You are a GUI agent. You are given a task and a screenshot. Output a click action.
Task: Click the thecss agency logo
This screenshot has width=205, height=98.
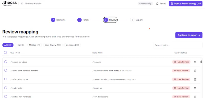(x=9, y=4)
